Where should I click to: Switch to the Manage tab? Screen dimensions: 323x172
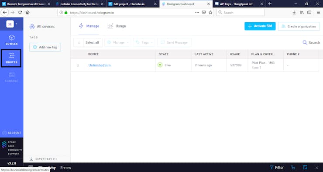(x=89, y=26)
